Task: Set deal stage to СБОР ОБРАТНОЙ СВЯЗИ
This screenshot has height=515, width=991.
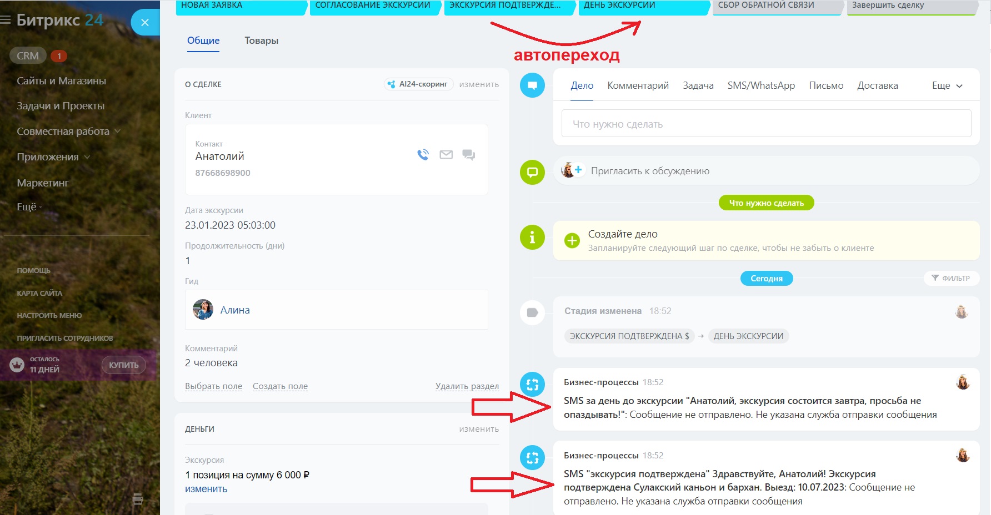Action: point(778,7)
